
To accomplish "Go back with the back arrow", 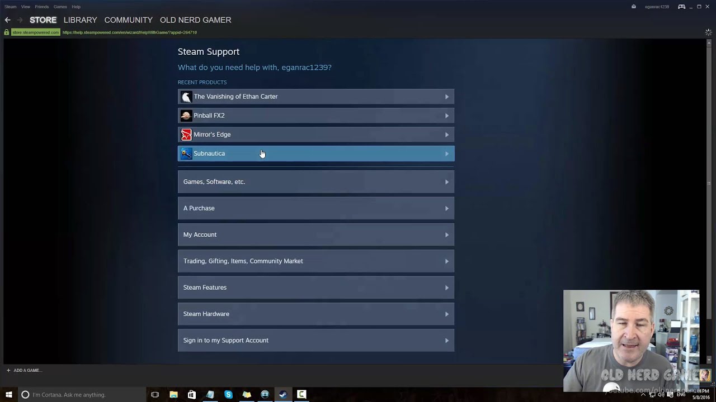I will (7, 20).
